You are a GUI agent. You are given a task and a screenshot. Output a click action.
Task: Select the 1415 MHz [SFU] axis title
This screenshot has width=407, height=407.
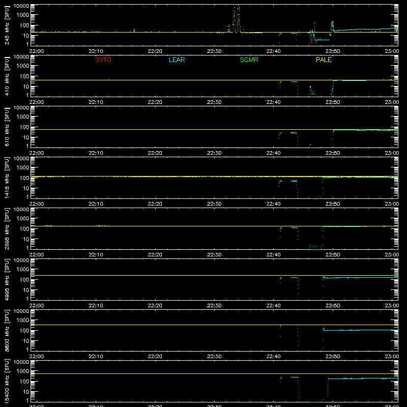[x=7, y=178]
